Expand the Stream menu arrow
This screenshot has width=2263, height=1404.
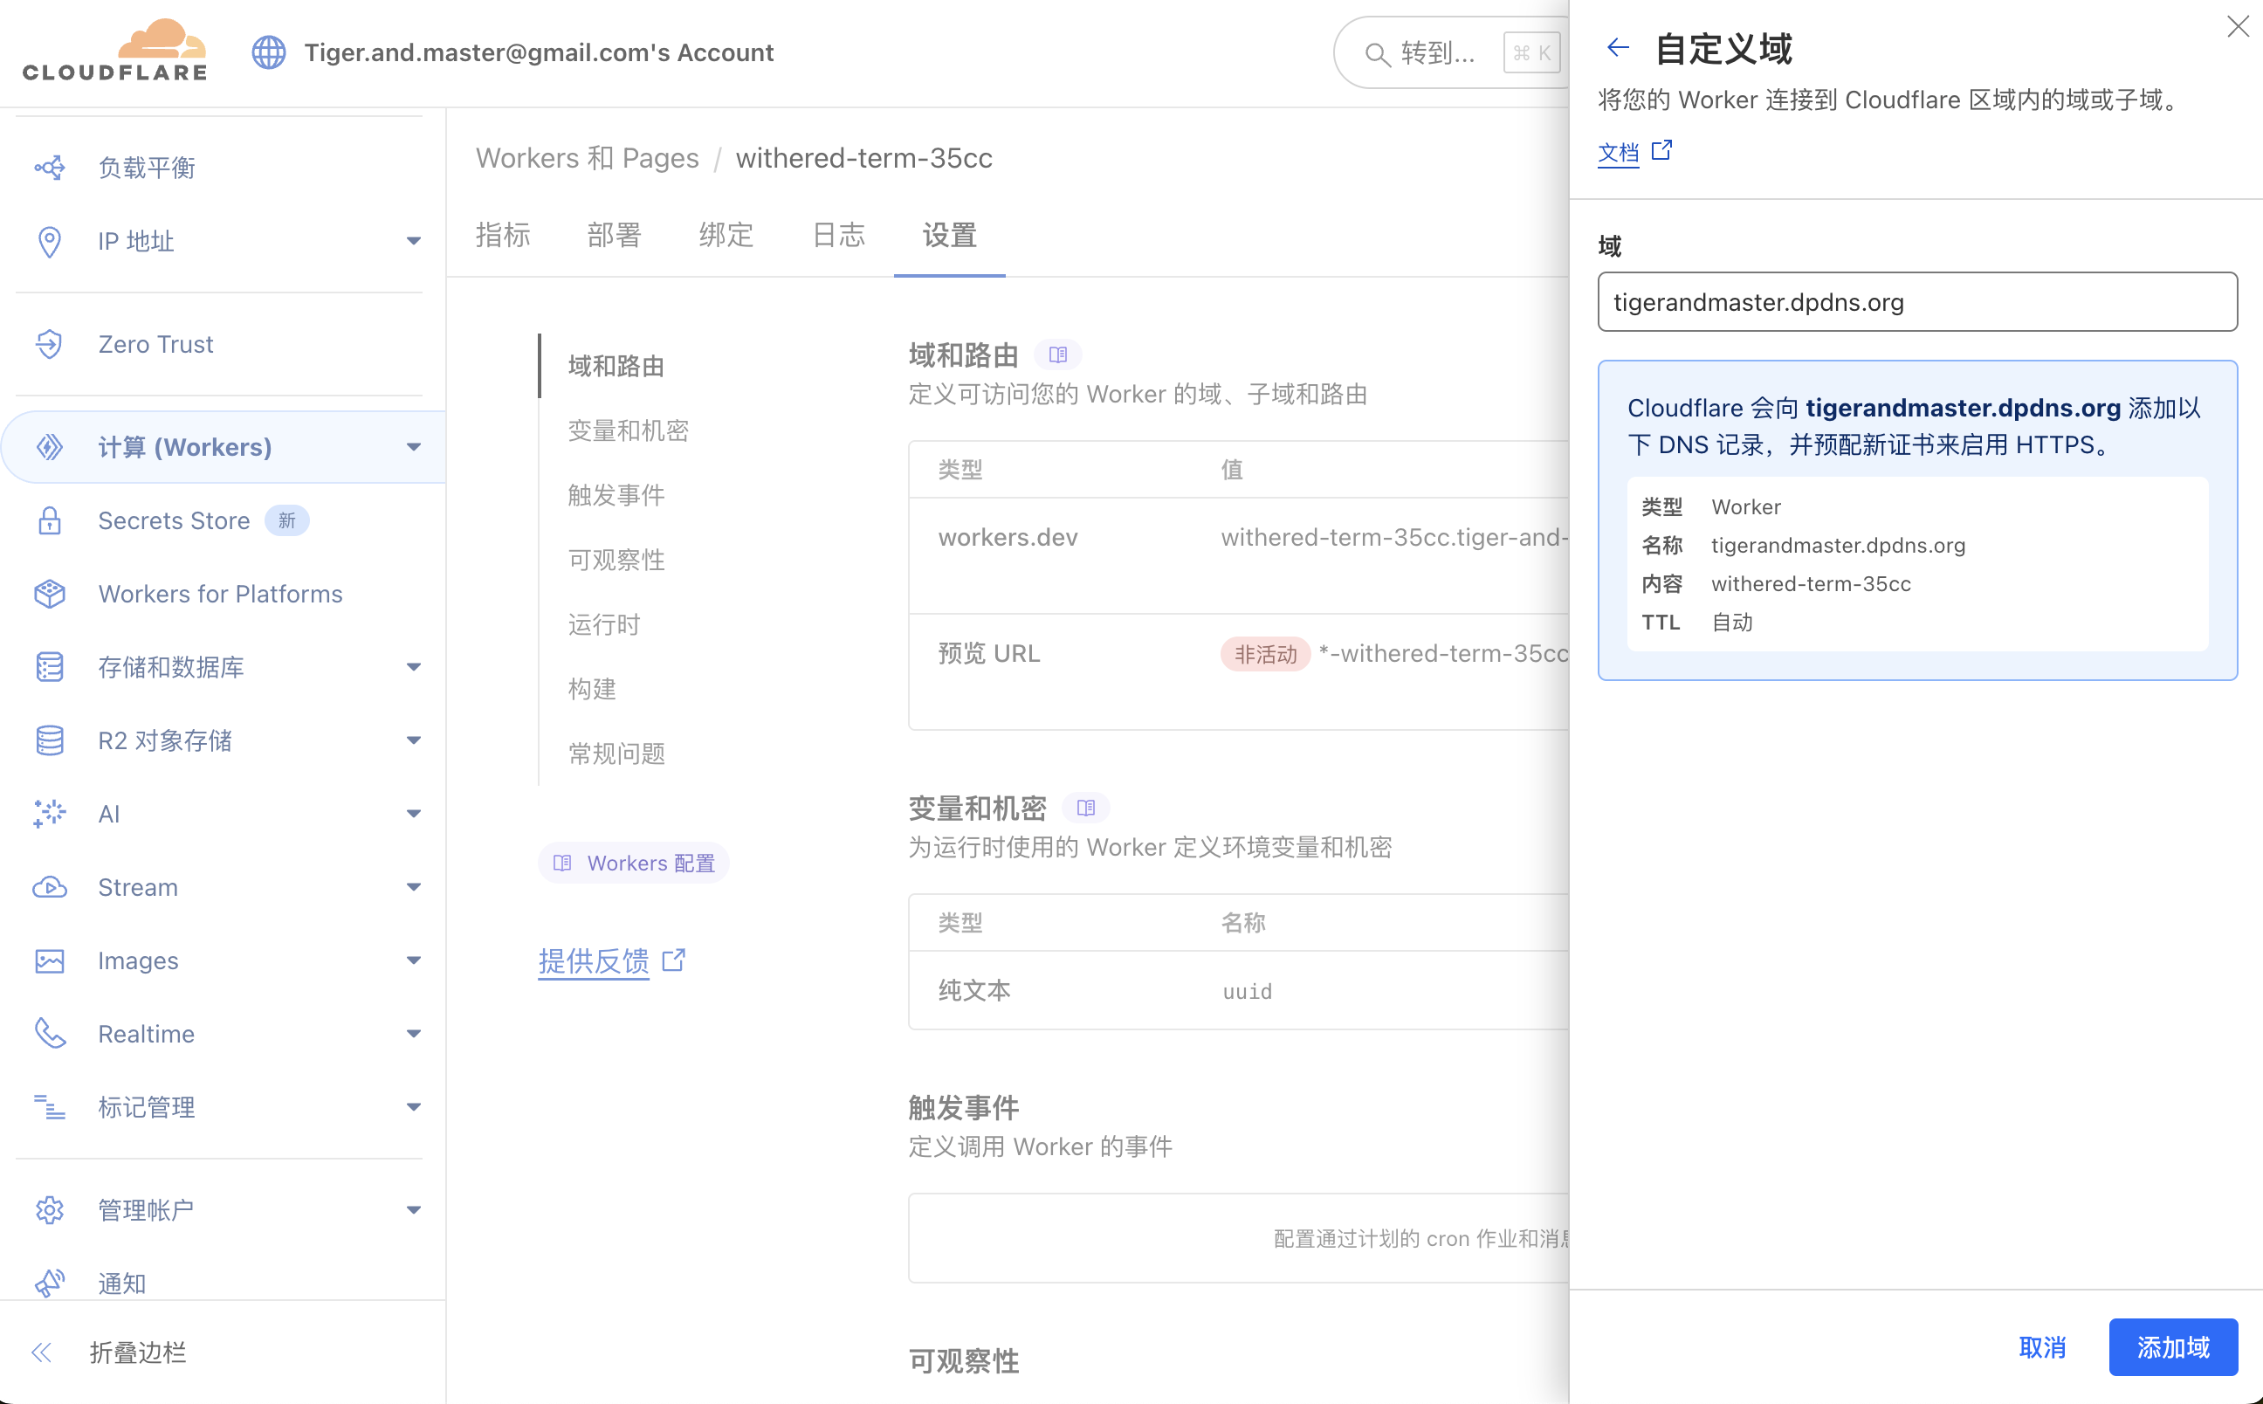click(414, 887)
